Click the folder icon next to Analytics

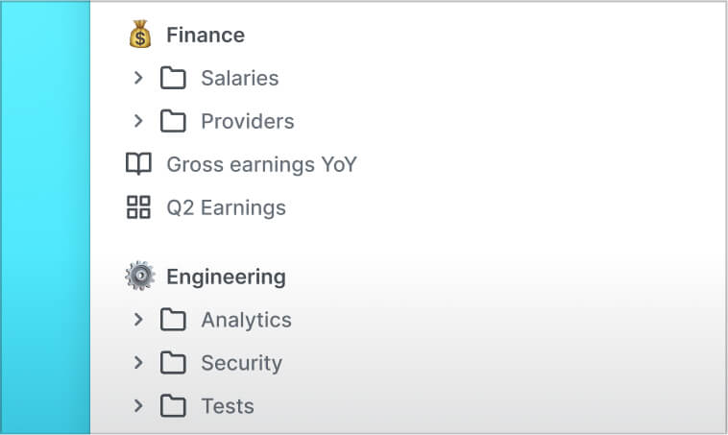(173, 320)
